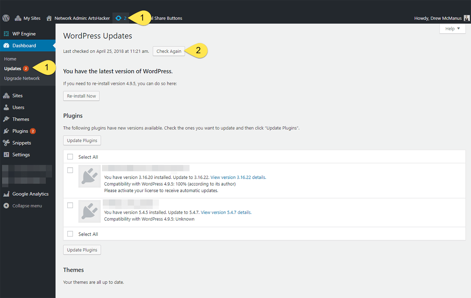Go to Home submenu item
This screenshot has height=298, width=471.
(10, 59)
